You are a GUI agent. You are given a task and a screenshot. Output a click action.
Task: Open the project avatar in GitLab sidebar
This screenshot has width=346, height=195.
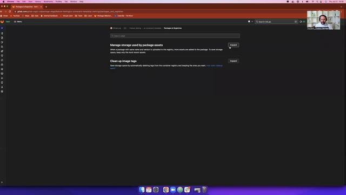(2, 28)
